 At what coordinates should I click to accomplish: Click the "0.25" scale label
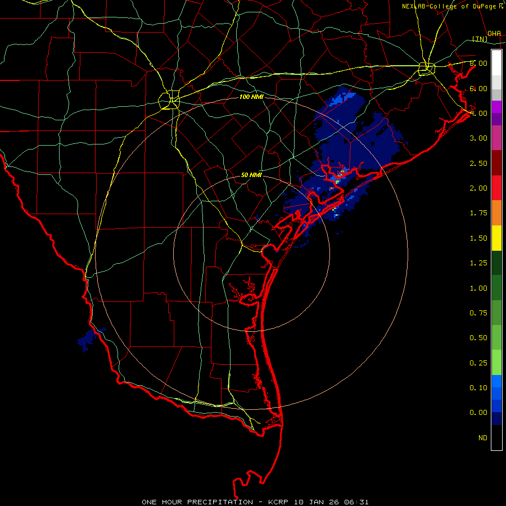pyautogui.click(x=478, y=363)
